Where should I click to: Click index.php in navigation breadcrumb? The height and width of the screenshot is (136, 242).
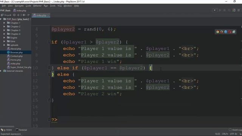tap(20, 11)
